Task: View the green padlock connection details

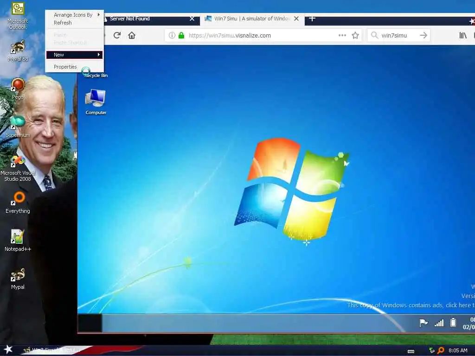Action: pyautogui.click(x=181, y=35)
